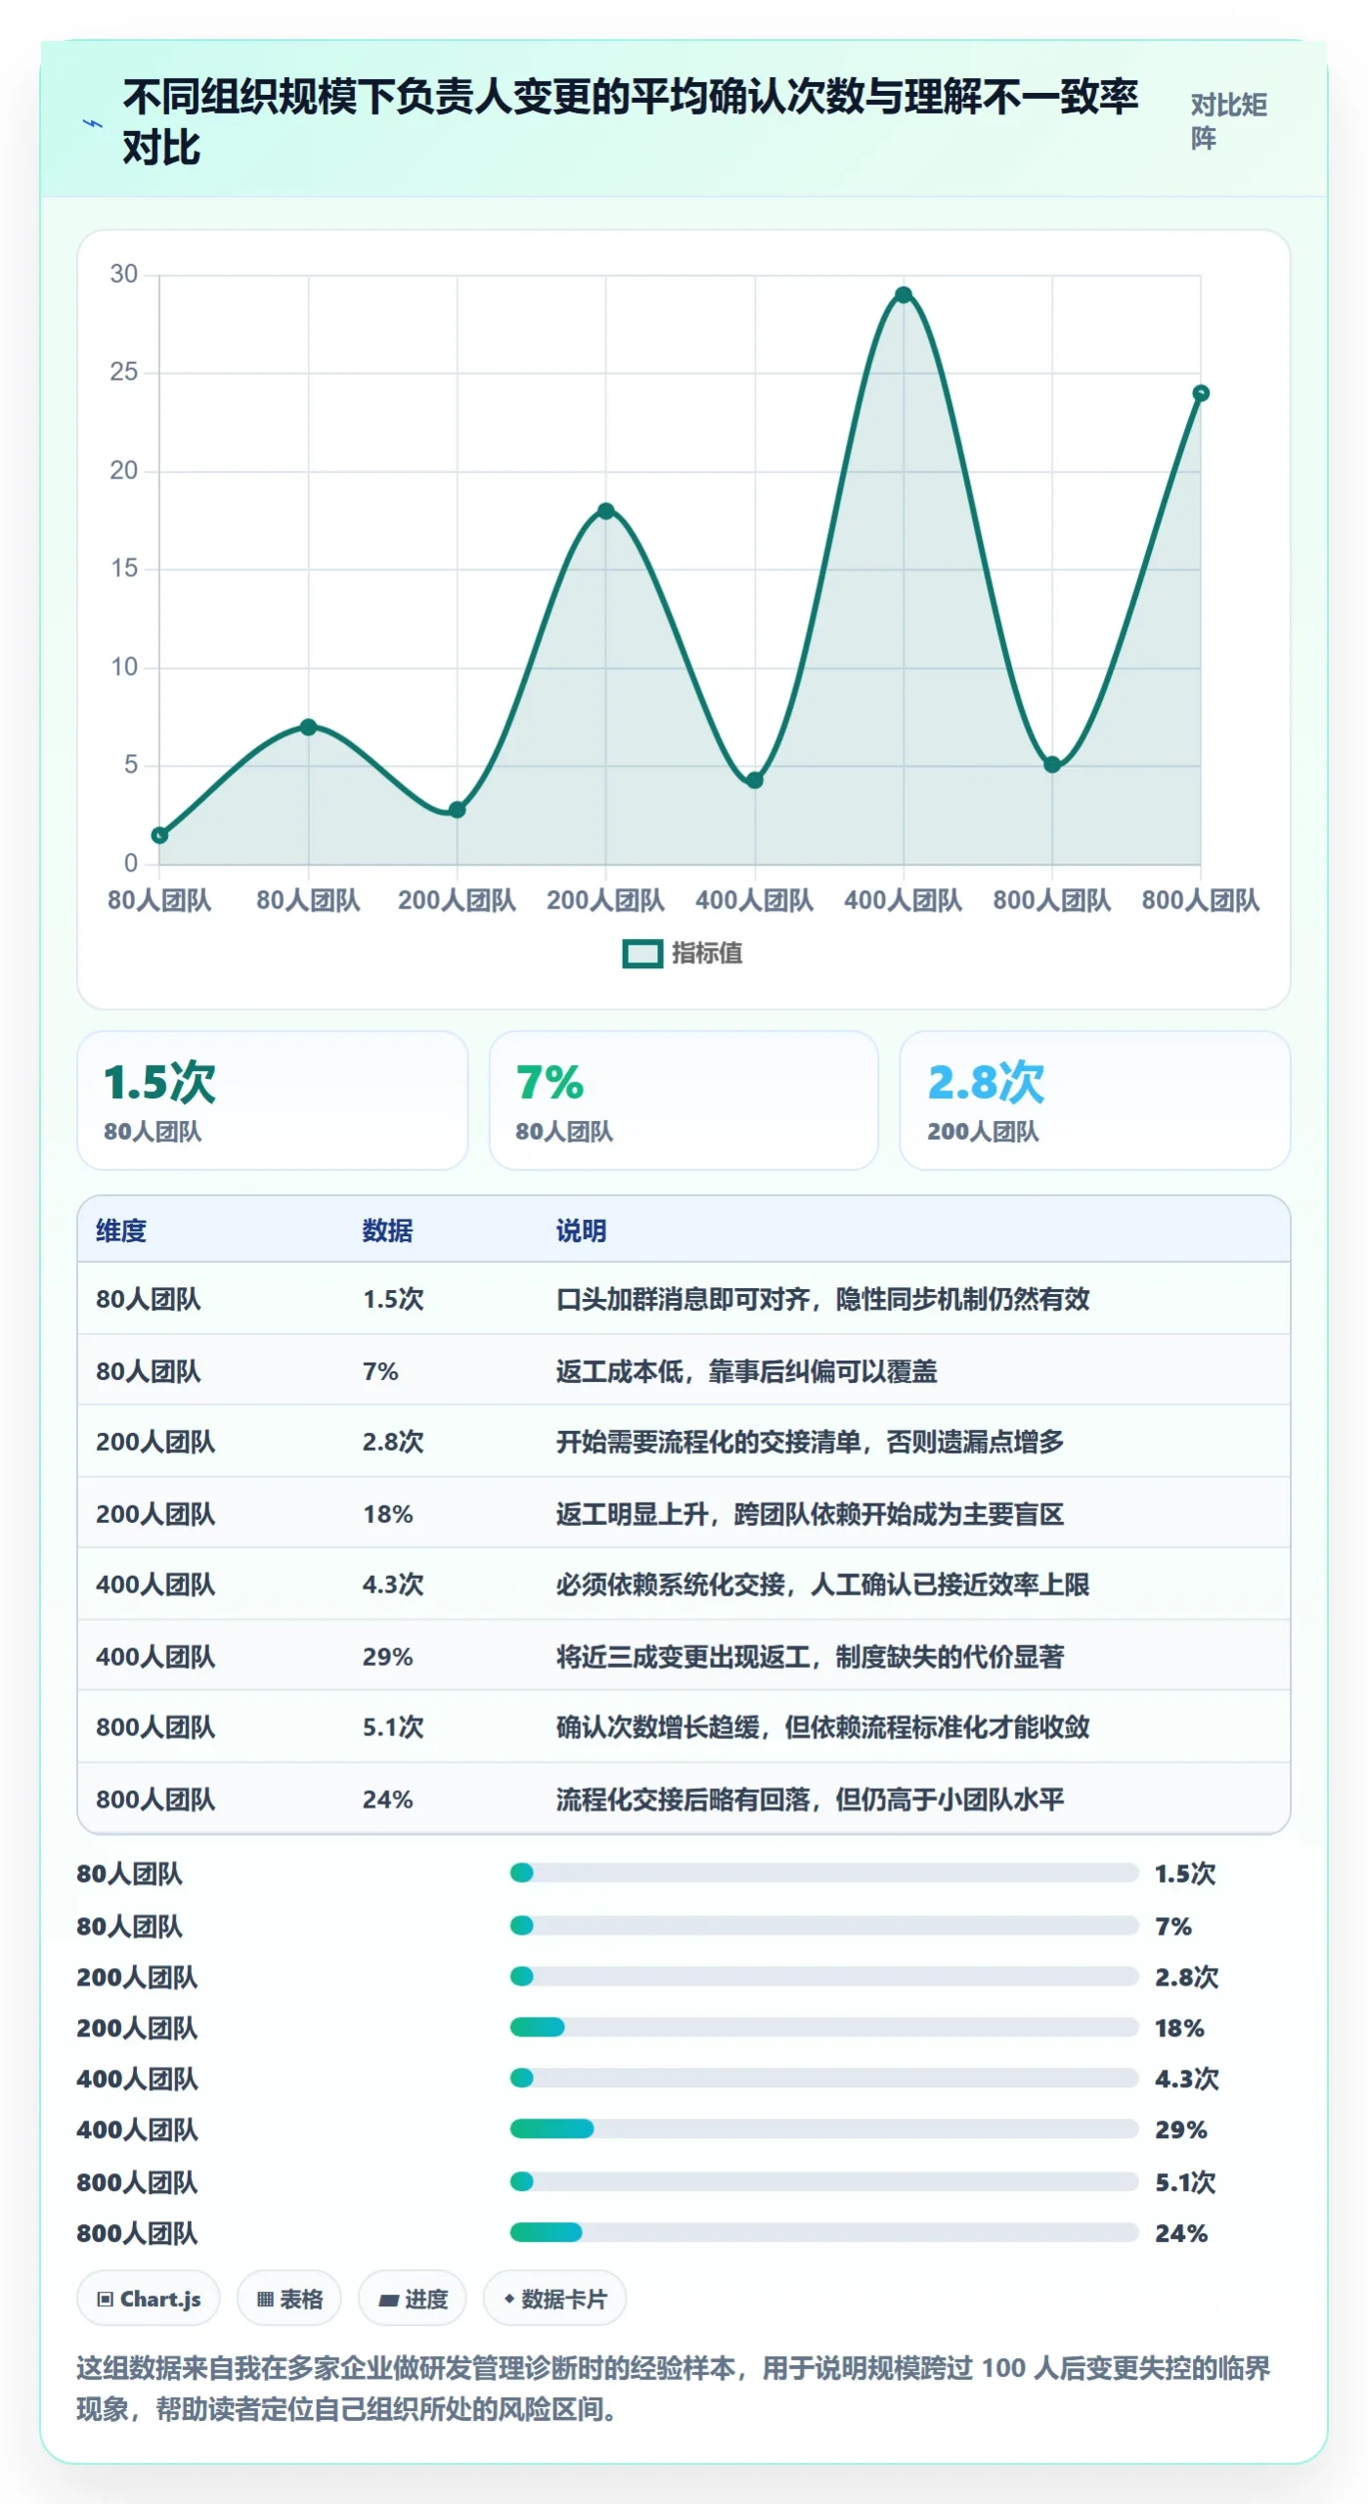Toggle the 指标值 legend swatch

pyautogui.click(x=642, y=954)
